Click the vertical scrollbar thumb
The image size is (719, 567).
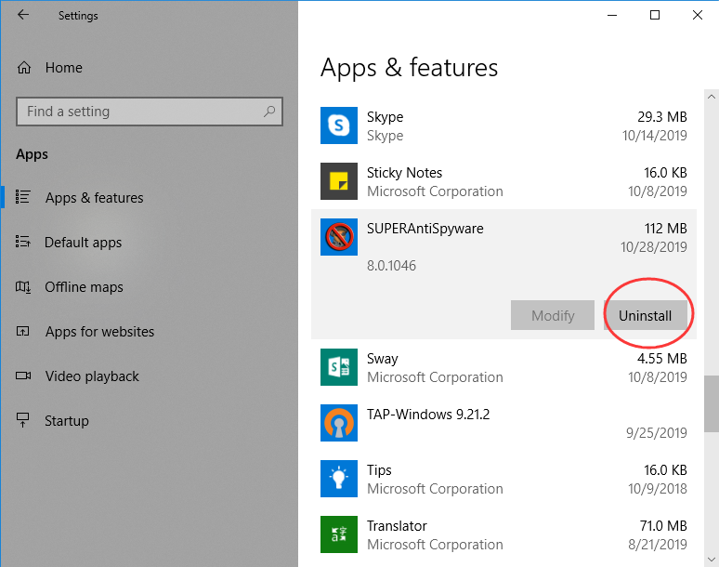(x=712, y=403)
